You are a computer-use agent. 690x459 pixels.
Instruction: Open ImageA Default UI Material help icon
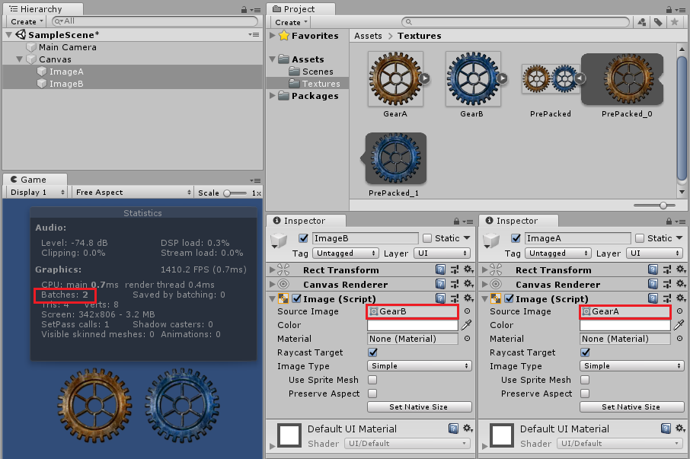pyautogui.click(x=666, y=429)
